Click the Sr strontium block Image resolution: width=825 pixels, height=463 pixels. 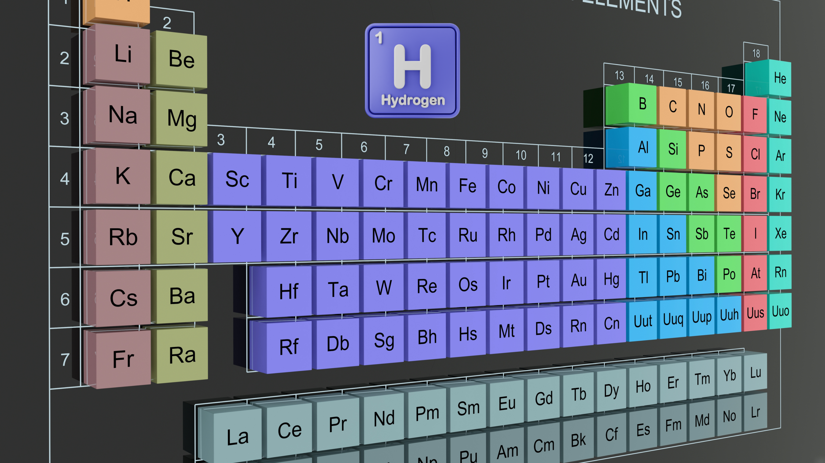click(x=182, y=236)
